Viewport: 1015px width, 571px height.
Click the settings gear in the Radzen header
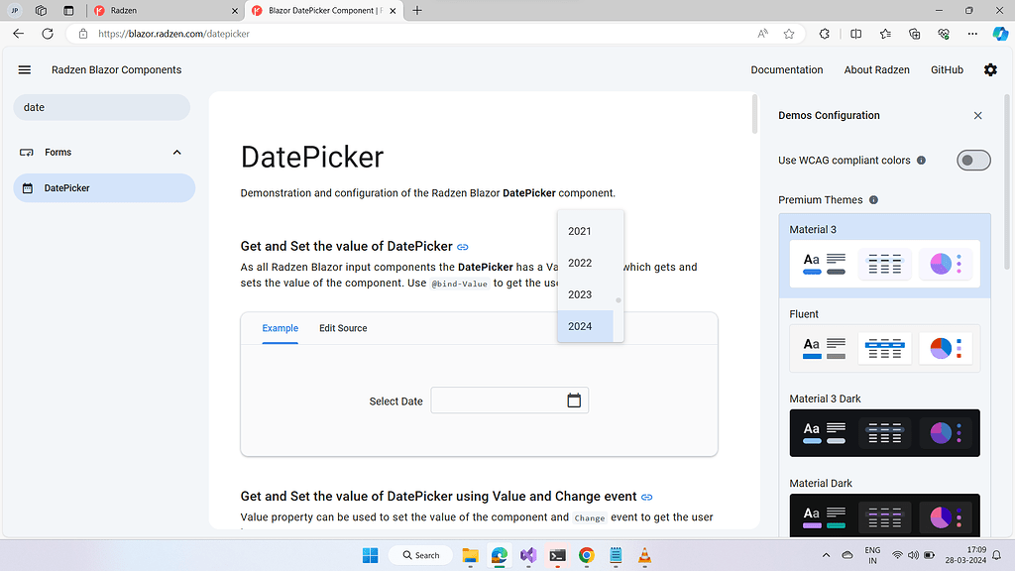989,69
